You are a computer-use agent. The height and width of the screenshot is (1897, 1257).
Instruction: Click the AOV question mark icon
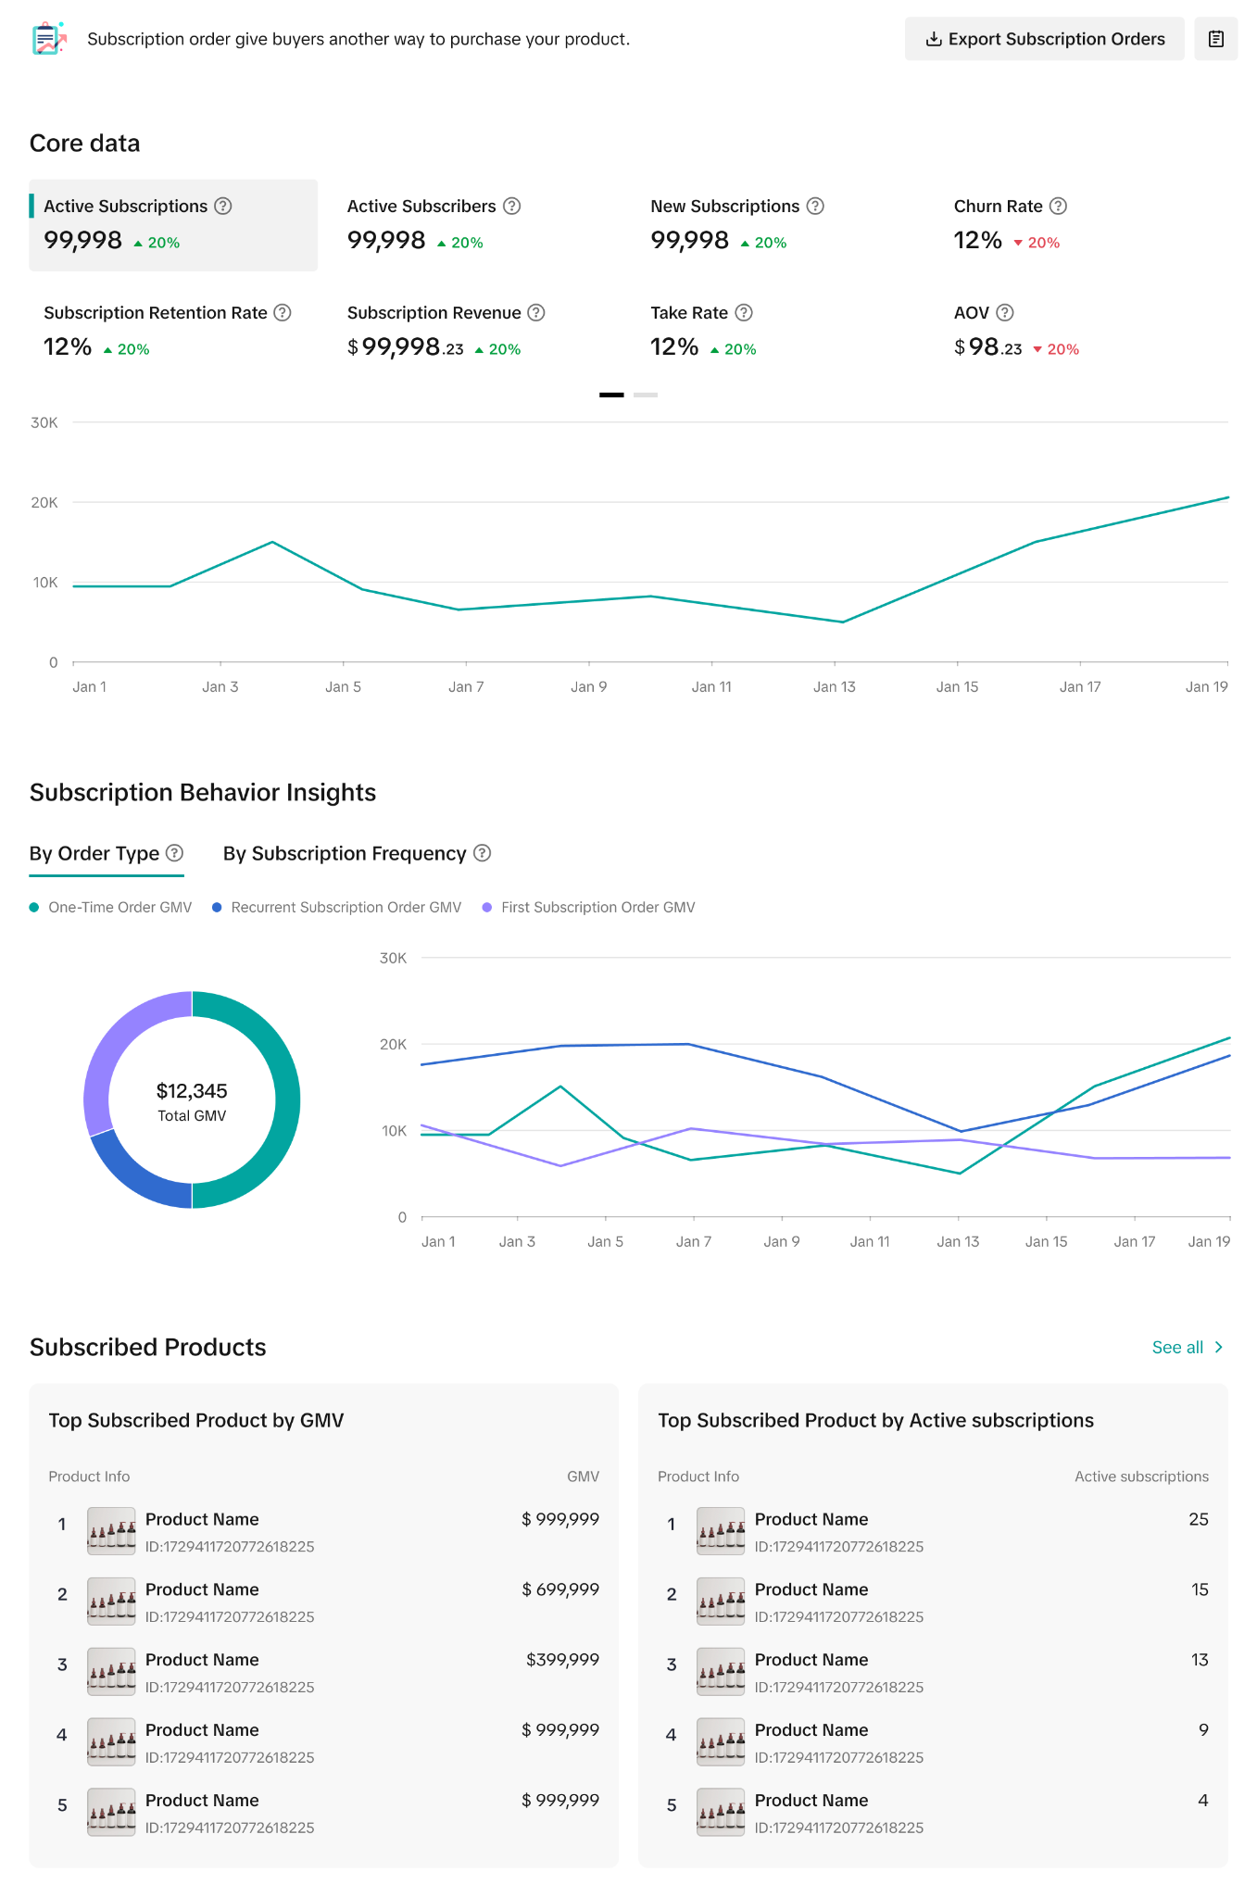point(1005,312)
